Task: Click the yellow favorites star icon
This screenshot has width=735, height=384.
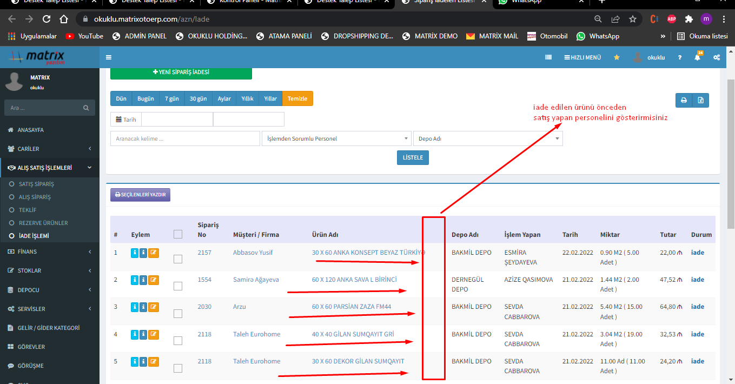Action: 617,57
